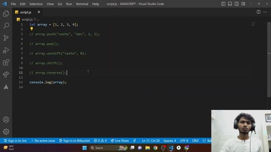Close the script.js tab

39,12
